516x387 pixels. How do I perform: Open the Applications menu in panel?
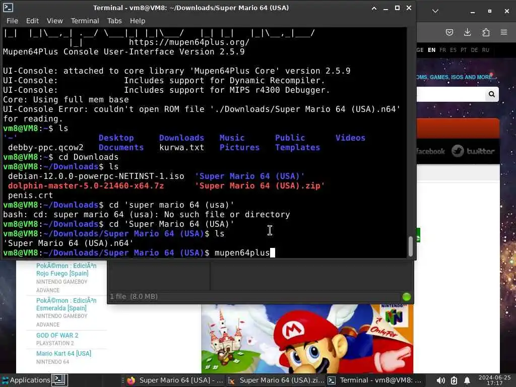pos(26,380)
